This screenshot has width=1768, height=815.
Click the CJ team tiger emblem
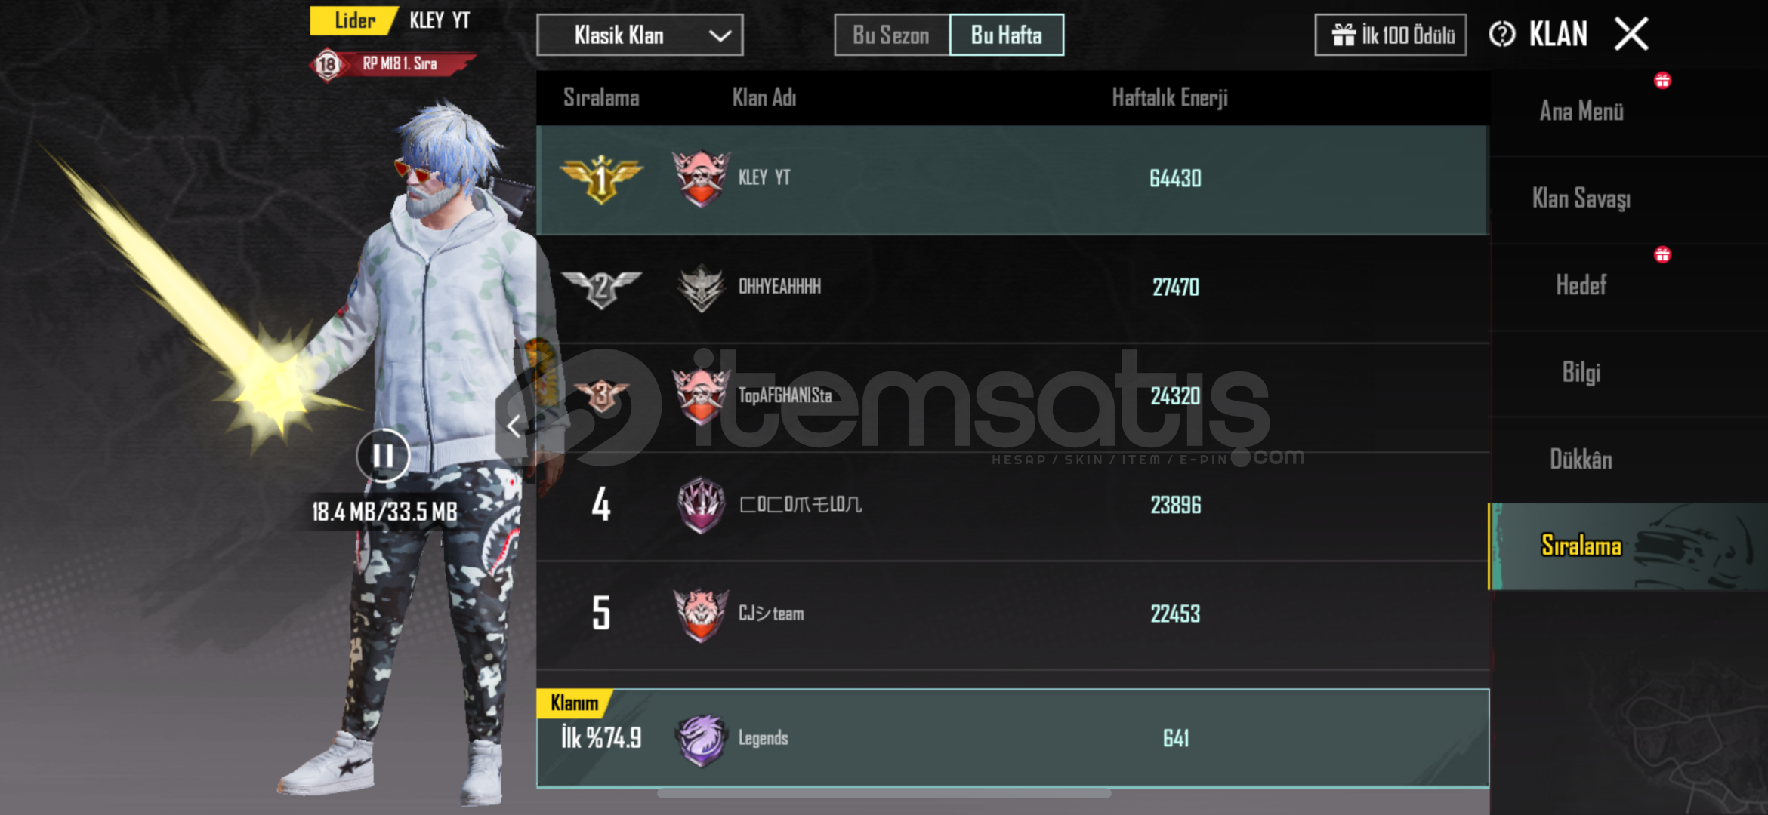[701, 614]
